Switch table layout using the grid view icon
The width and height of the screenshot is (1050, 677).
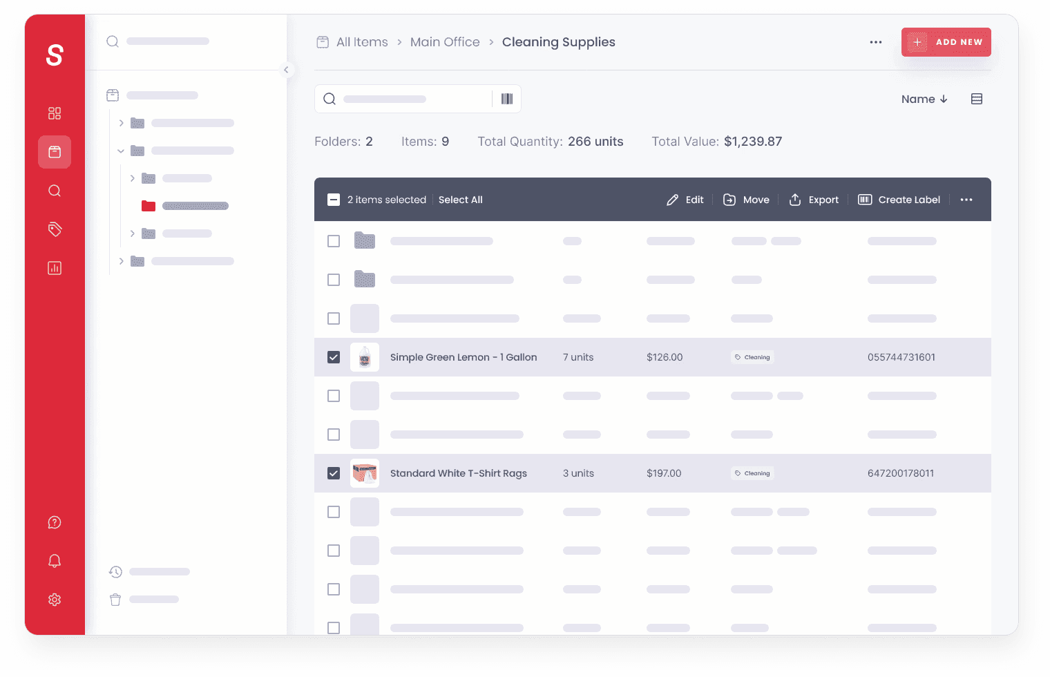(x=977, y=99)
